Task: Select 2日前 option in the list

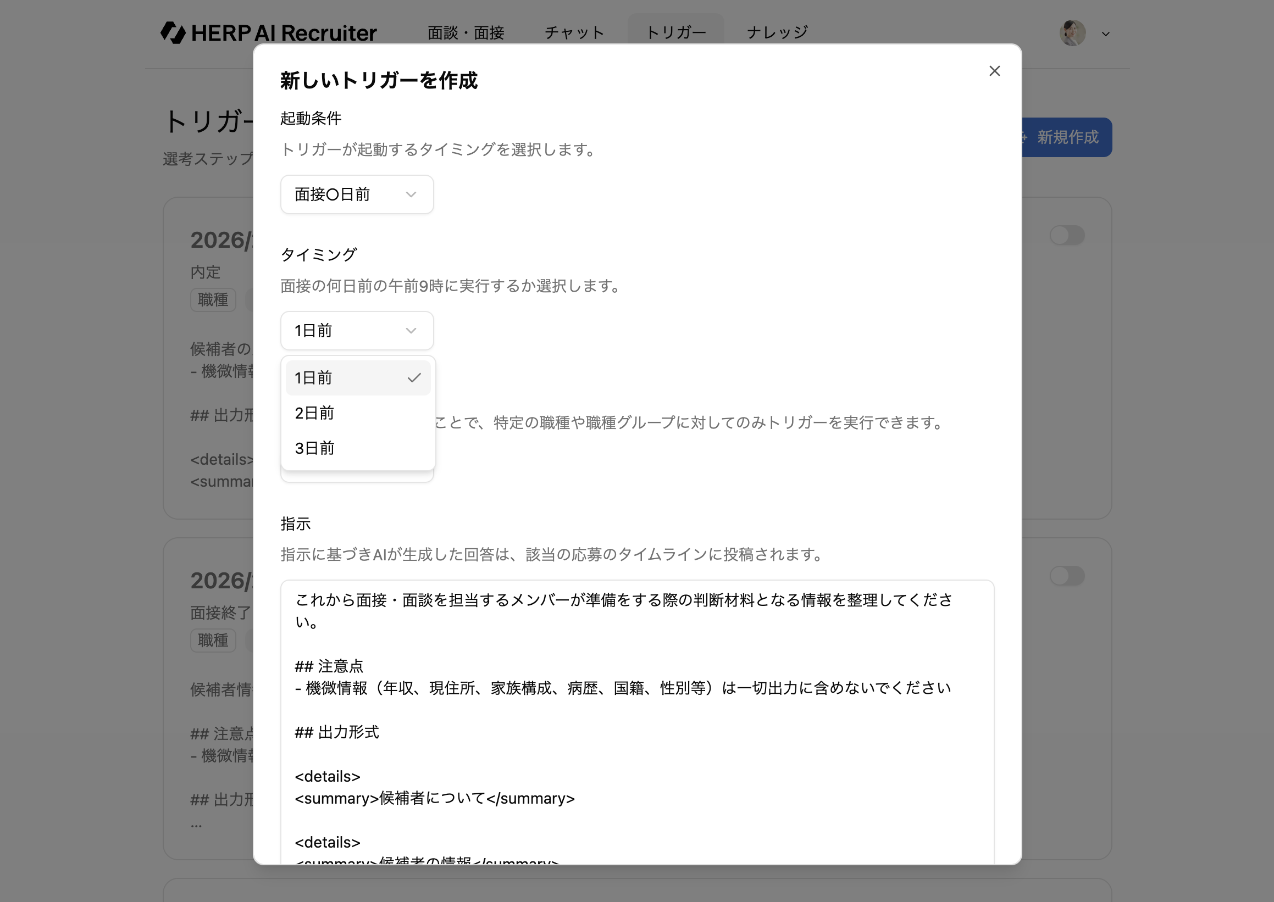Action: [345, 413]
